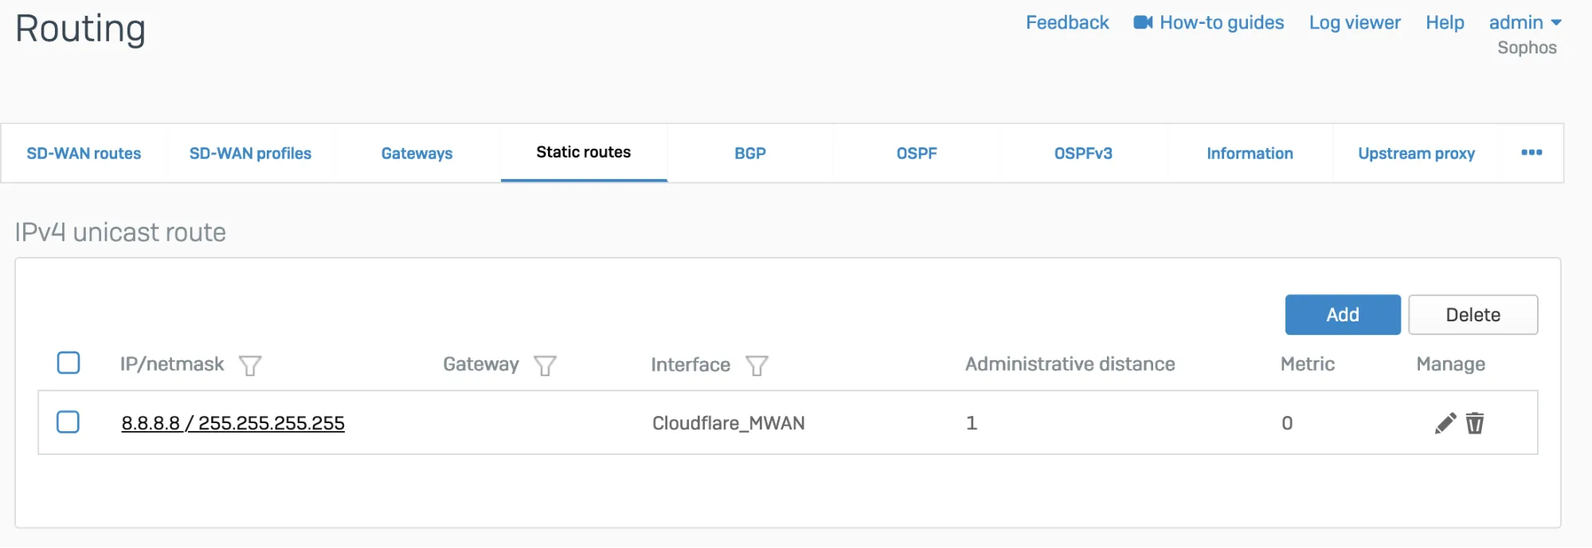The image size is (1592, 548).
Task: Click the pencil edit icon for 8.8.8.8 route
Action: pos(1445,423)
